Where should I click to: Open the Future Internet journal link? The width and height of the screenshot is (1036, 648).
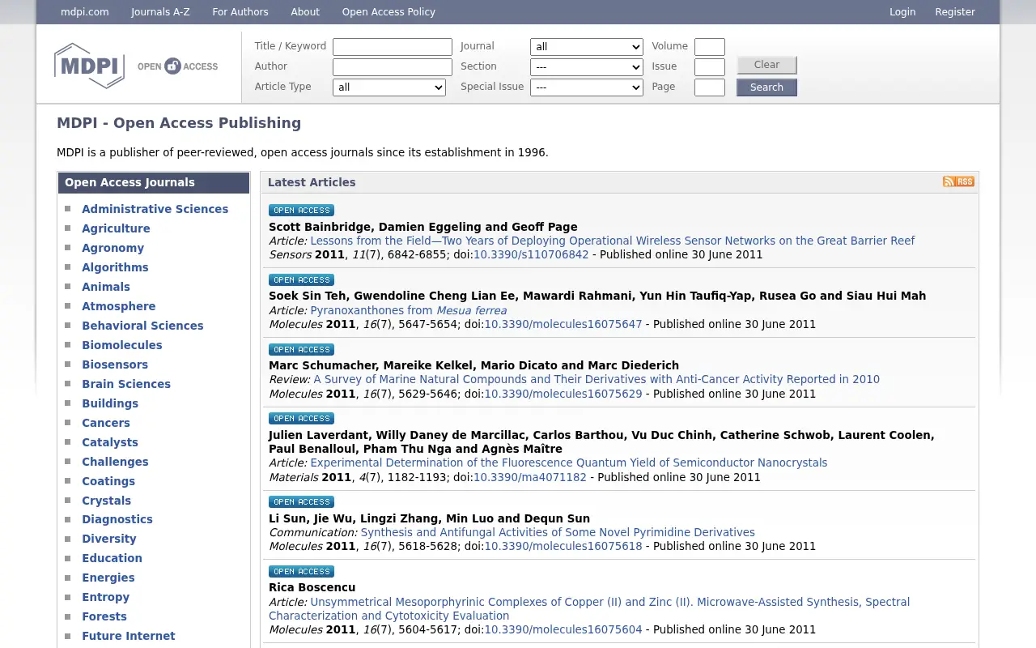pyautogui.click(x=128, y=636)
